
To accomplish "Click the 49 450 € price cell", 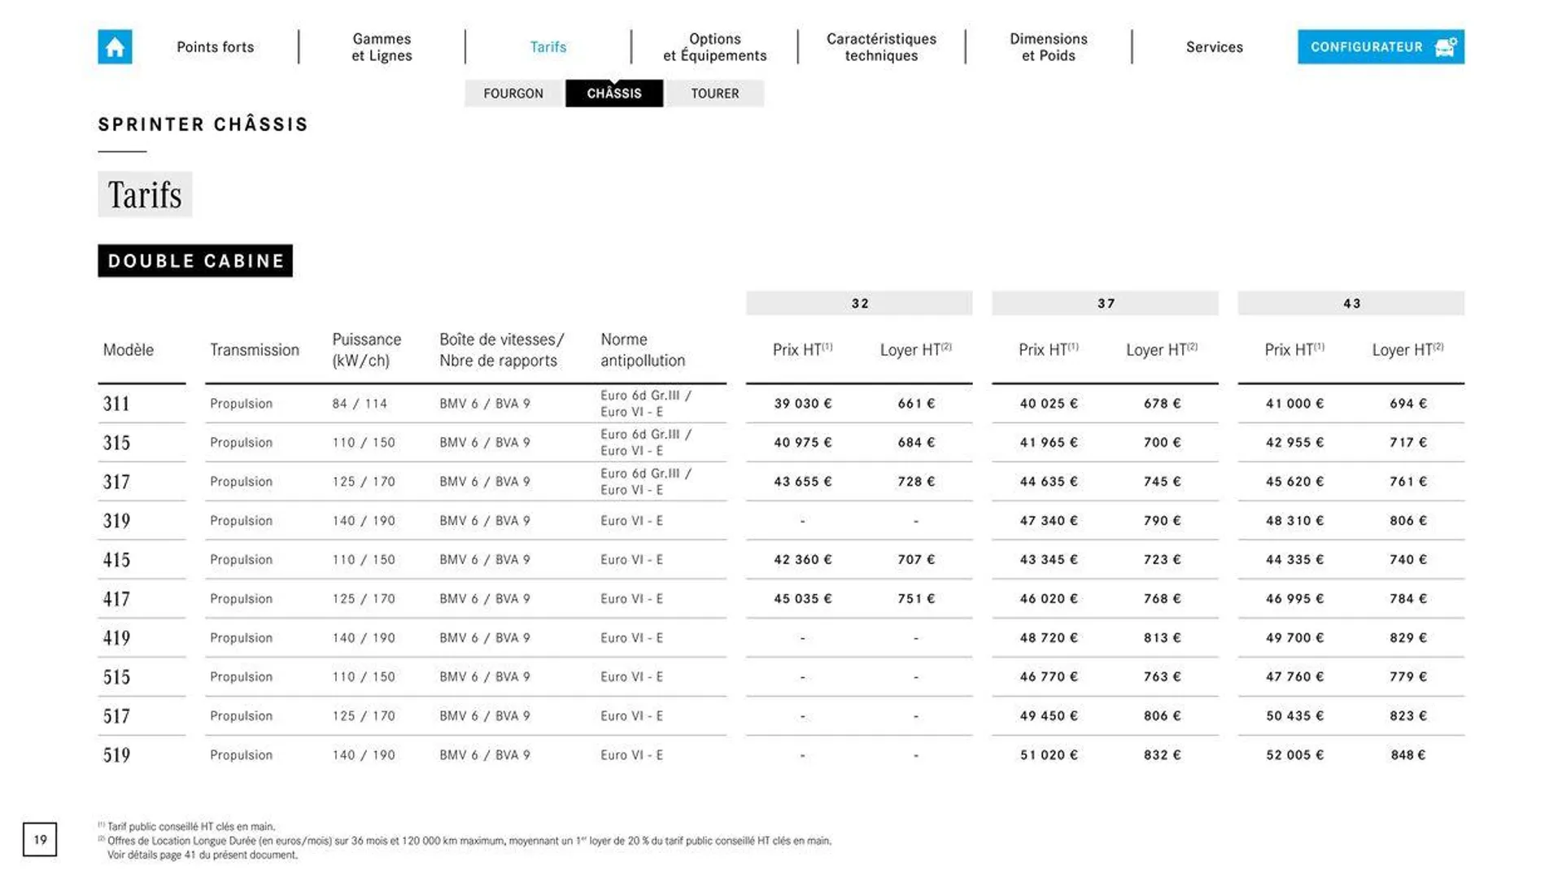I will point(1049,716).
